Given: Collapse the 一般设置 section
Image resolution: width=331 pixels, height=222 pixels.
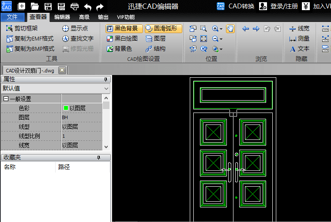Looking at the screenshot, I should [x=6, y=99].
